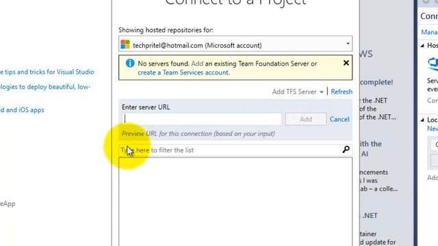Click the Microsoft logo in account box
438x246 pixels.
[125, 44]
